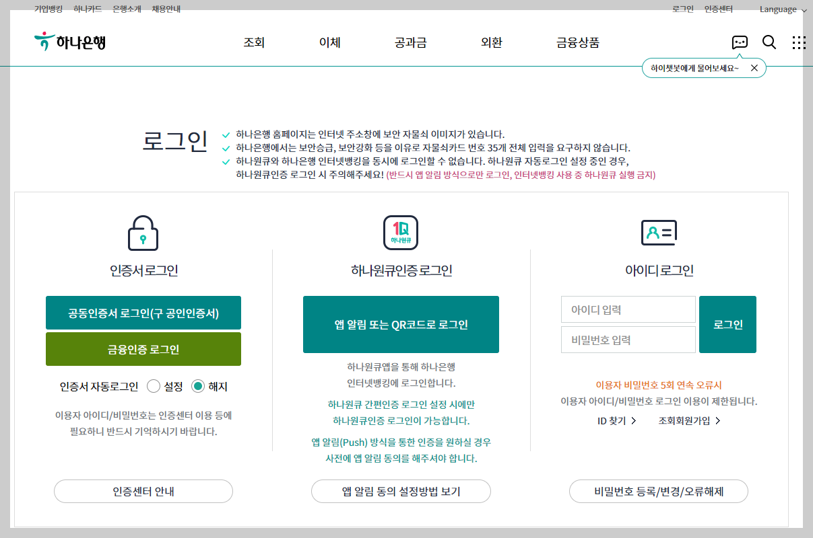
Task: Click 앱 알림 또는 QR코드로 로그인 button
Action: pyautogui.click(x=401, y=324)
